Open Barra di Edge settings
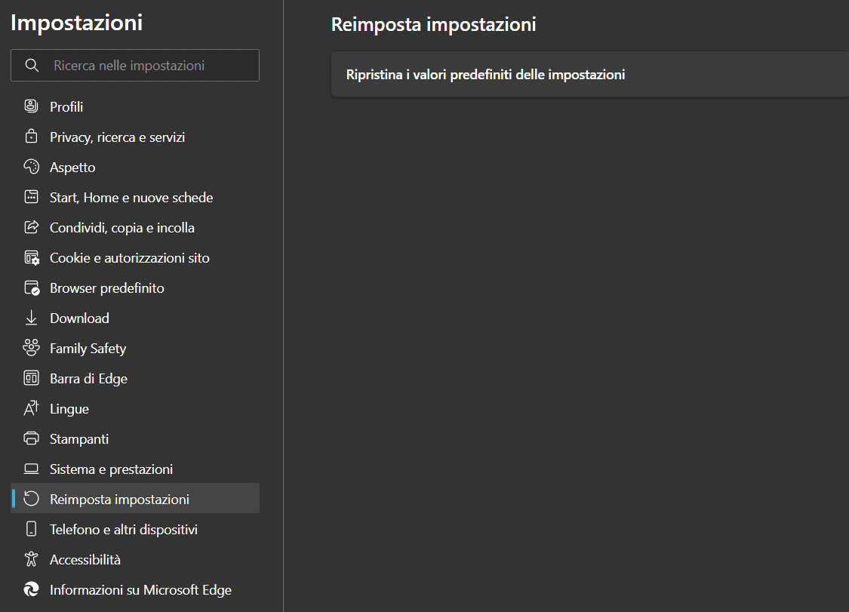 [x=88, y=379]
